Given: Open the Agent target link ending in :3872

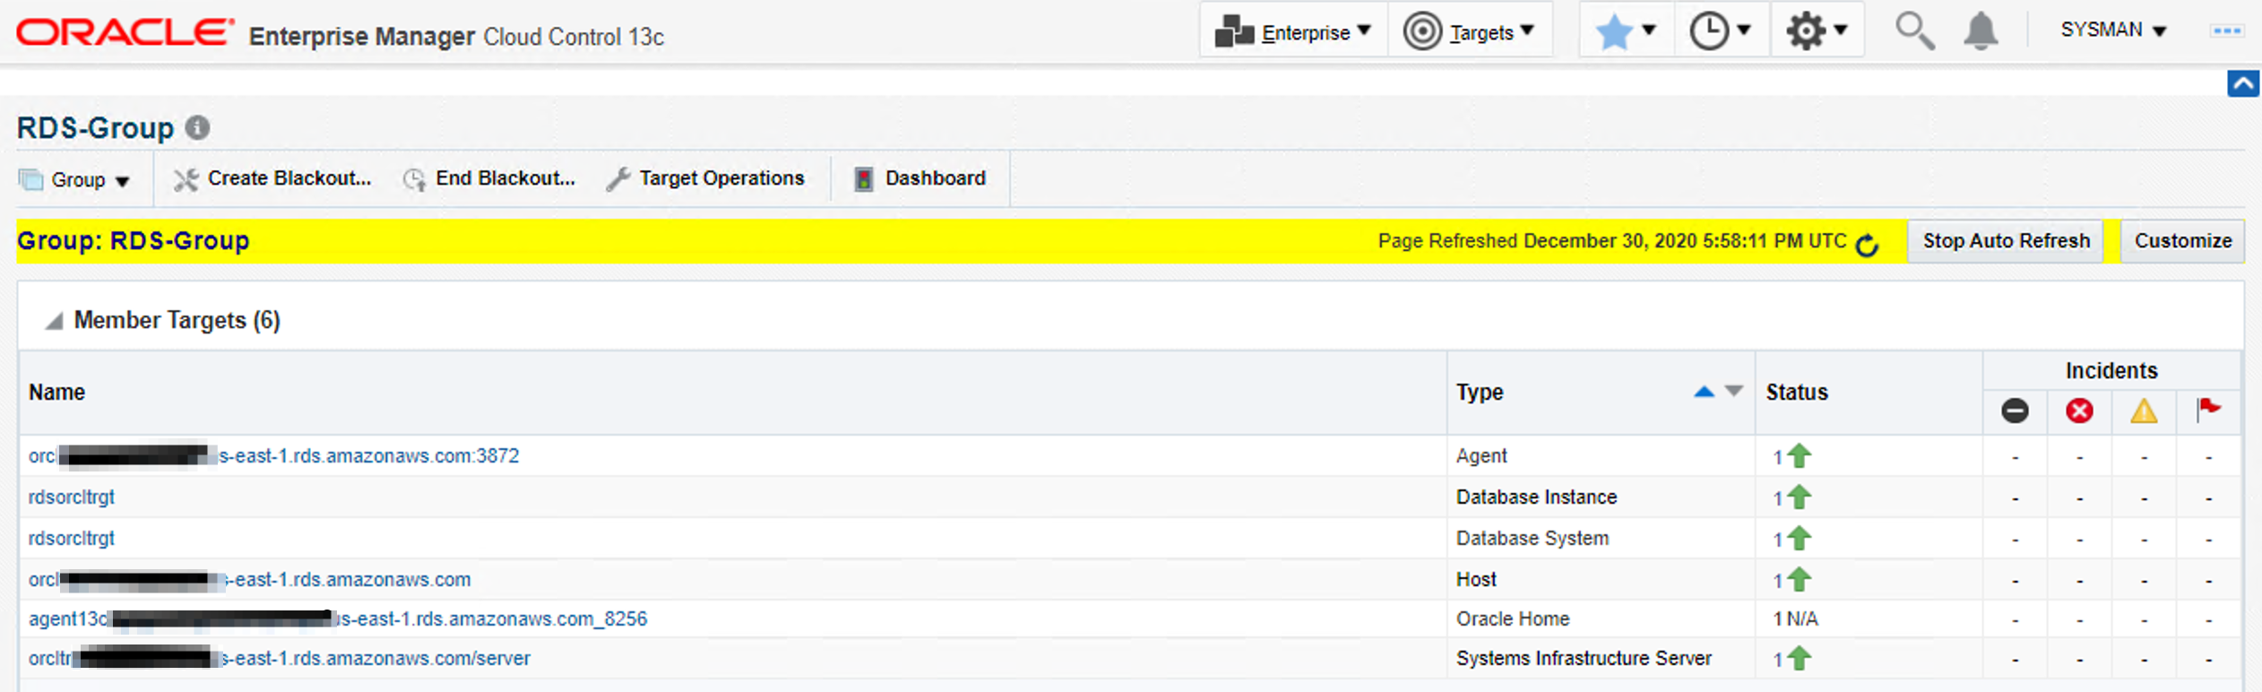Looking at the screenshot, I should click(x=273, y=456).
